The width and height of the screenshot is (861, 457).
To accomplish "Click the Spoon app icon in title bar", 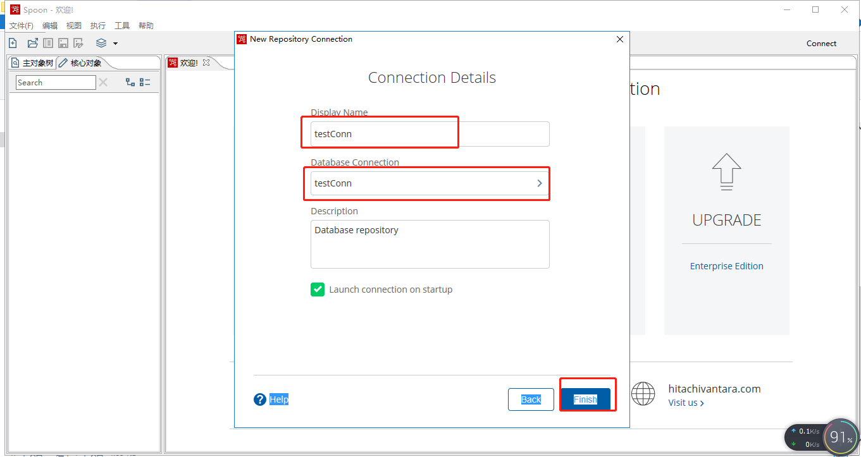I will coord(15,9).
